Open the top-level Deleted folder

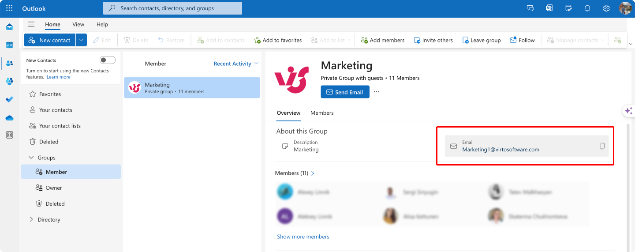pyautogui.click(x=71, y=142)
